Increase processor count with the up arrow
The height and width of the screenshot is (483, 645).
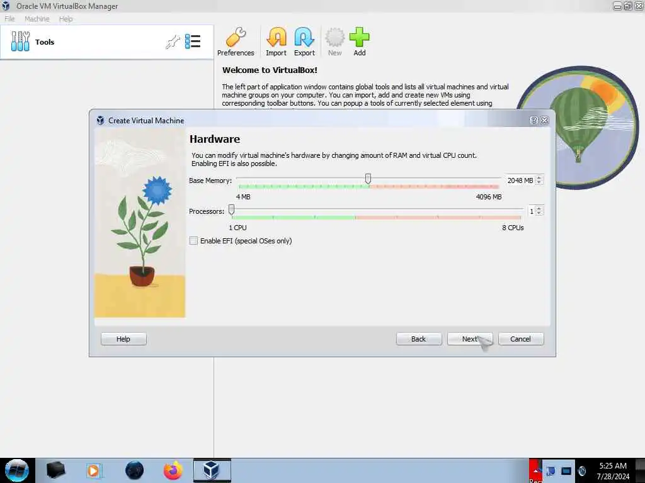point(539,209)
